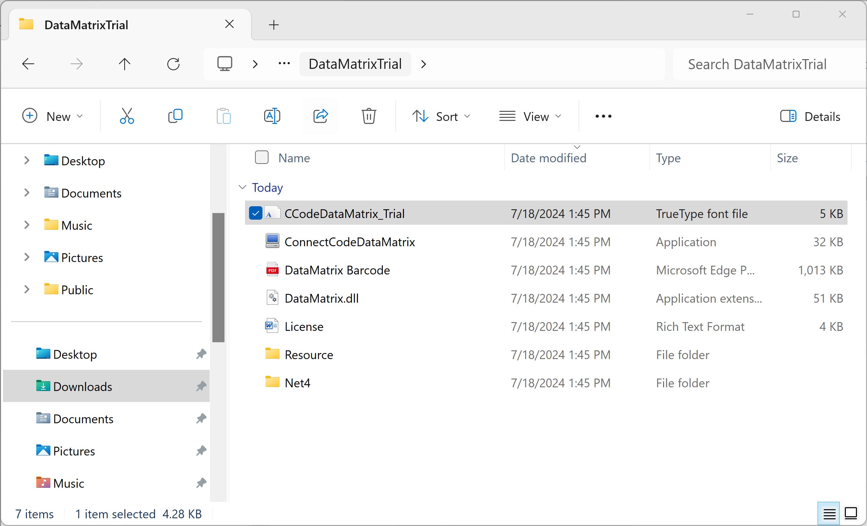Viewport: 867px width, 526px height.
Task: Select the DataMatrix Barcode file name
Action: tap(337, 270)
